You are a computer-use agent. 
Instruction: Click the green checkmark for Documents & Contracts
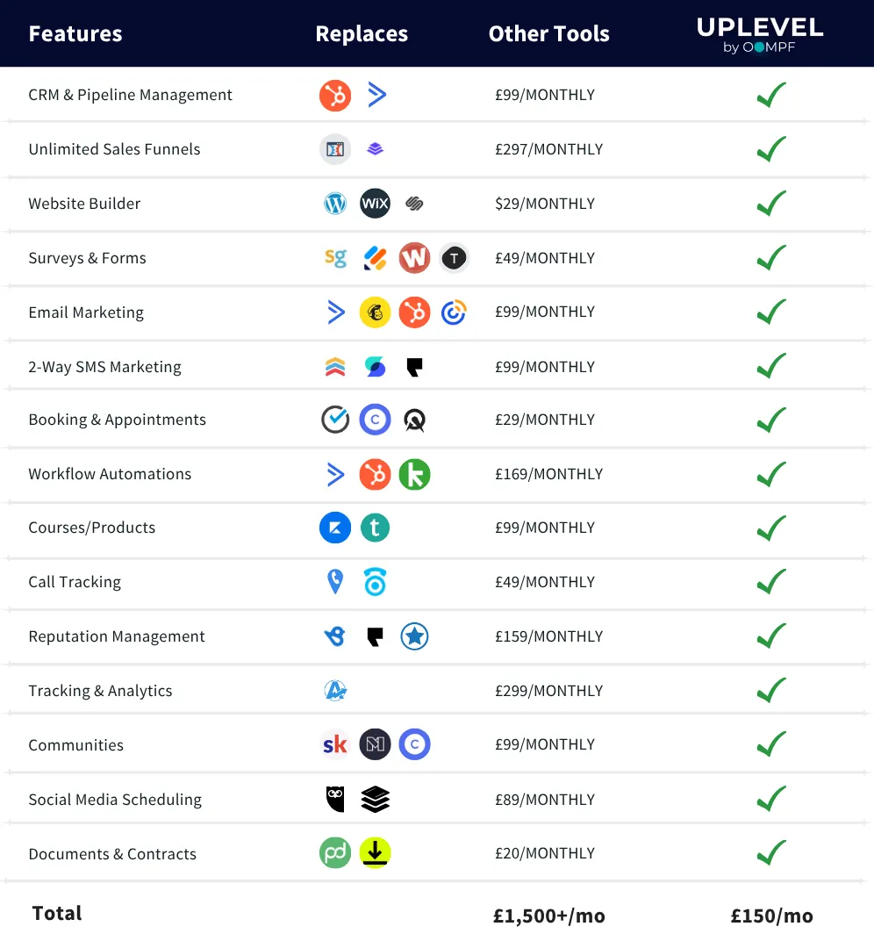pyautogui.click(x=772, y=852)
